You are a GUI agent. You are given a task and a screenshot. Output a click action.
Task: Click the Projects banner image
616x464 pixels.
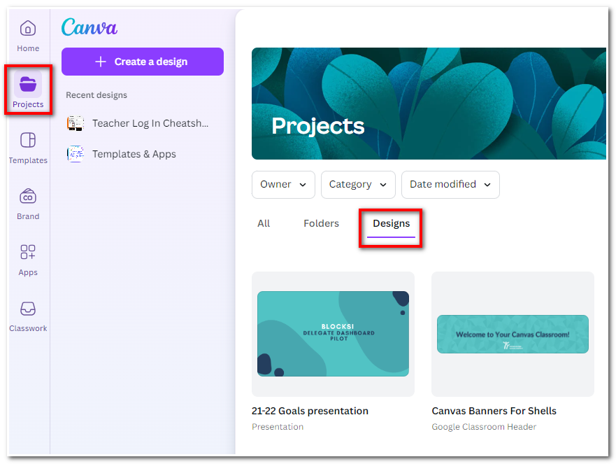pos(429,104)
